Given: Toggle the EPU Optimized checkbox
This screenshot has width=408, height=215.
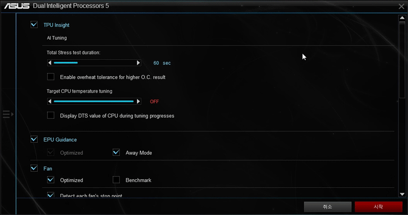Looking at the screenshot, I should click(51, 152).
